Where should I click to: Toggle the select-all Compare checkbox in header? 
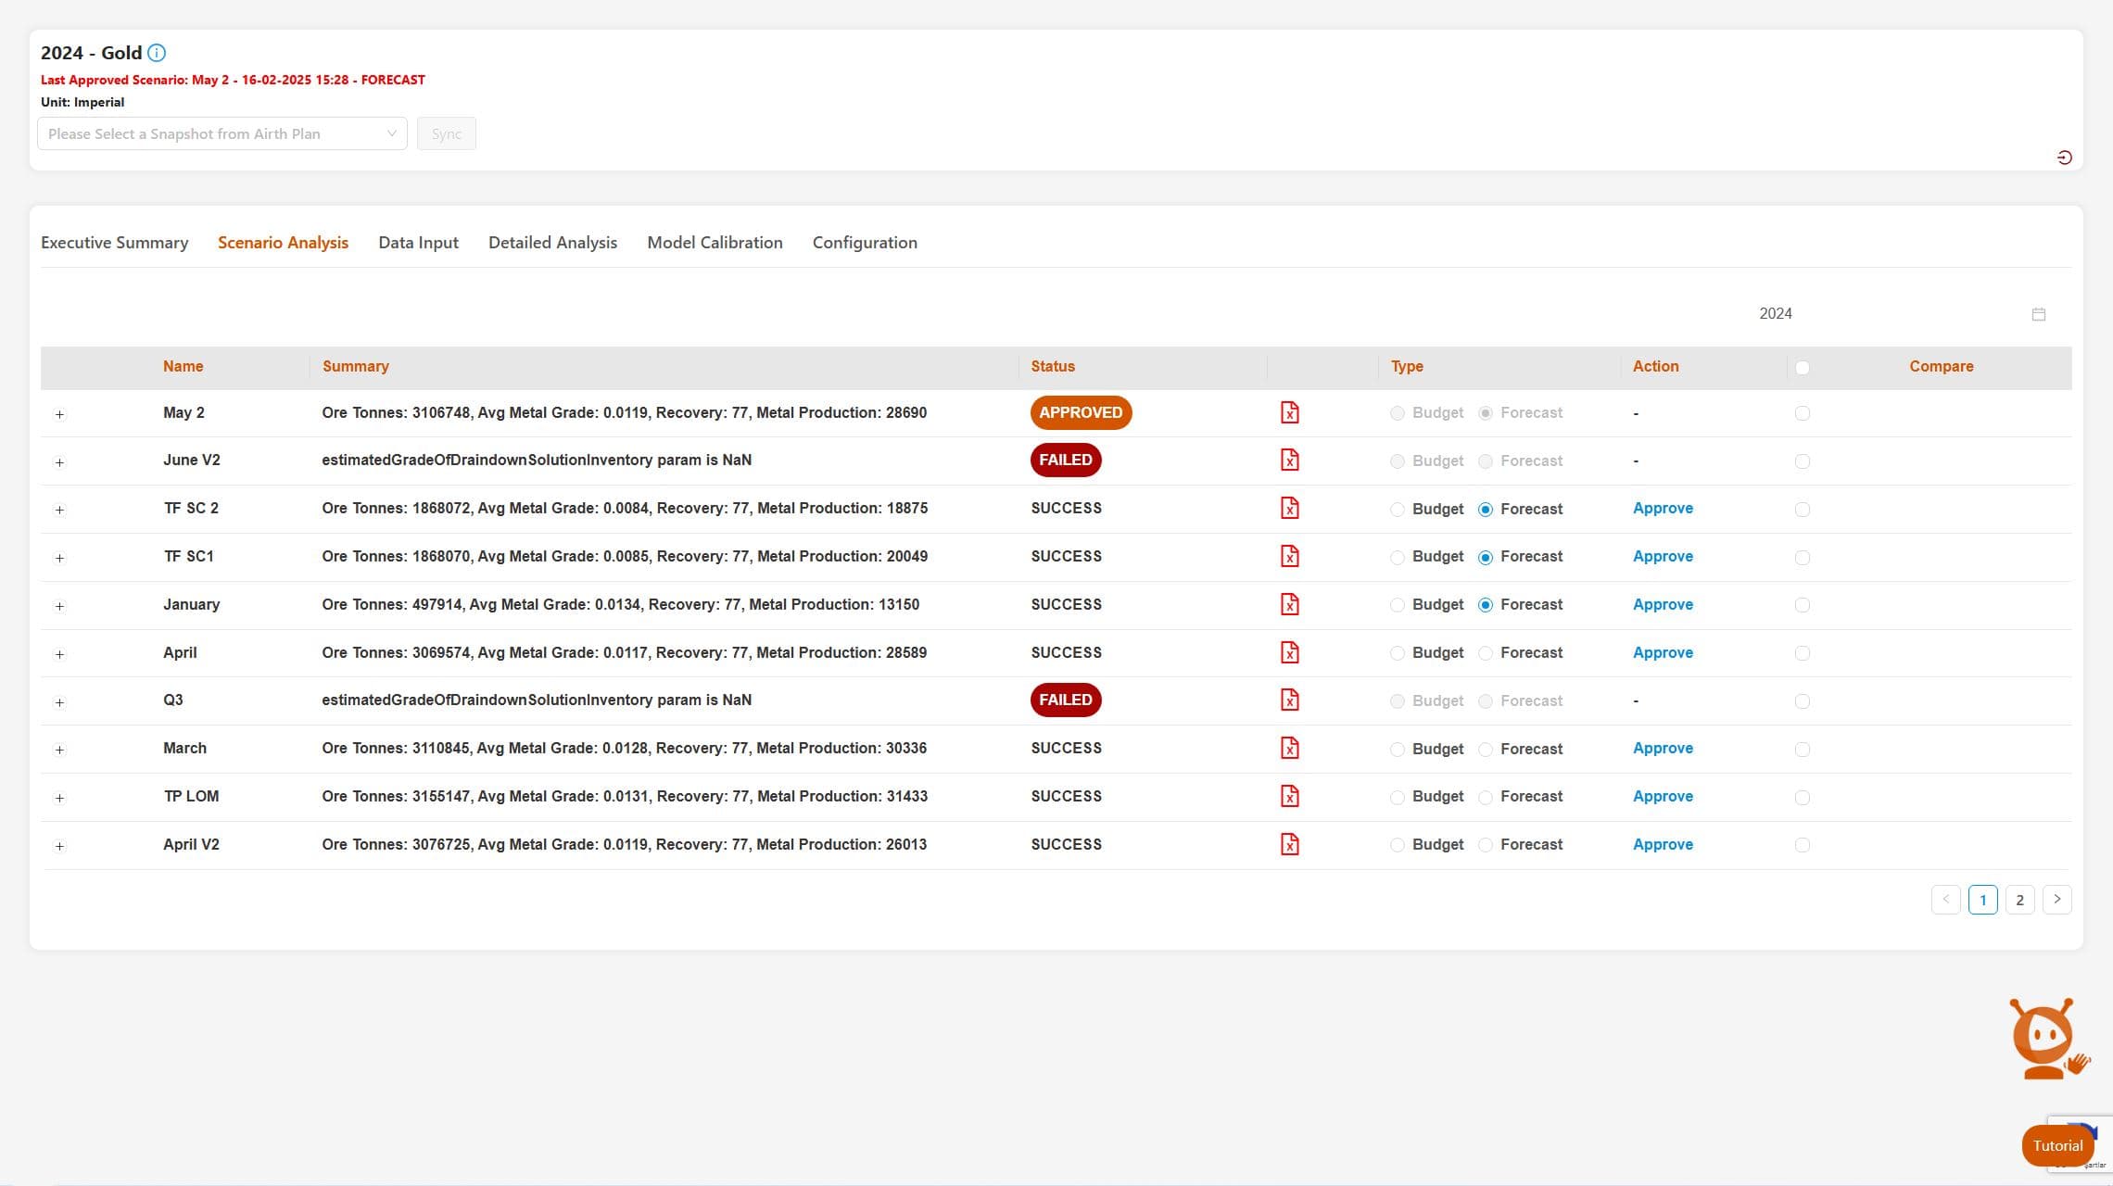pos(1802,368)
